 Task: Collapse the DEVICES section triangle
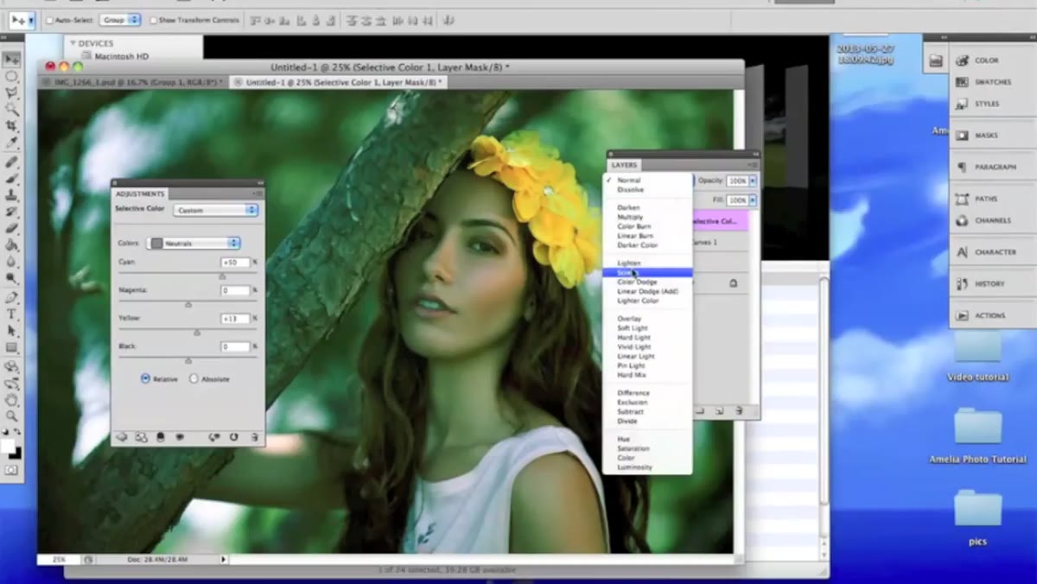pos(73,43)
